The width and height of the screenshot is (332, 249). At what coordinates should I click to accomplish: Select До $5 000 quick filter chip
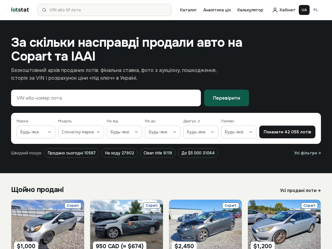click(198, 153)
